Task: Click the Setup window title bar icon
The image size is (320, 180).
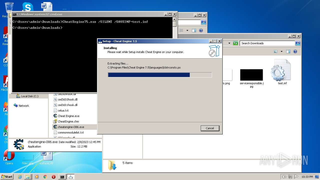Action: click(x=100, y=41)
